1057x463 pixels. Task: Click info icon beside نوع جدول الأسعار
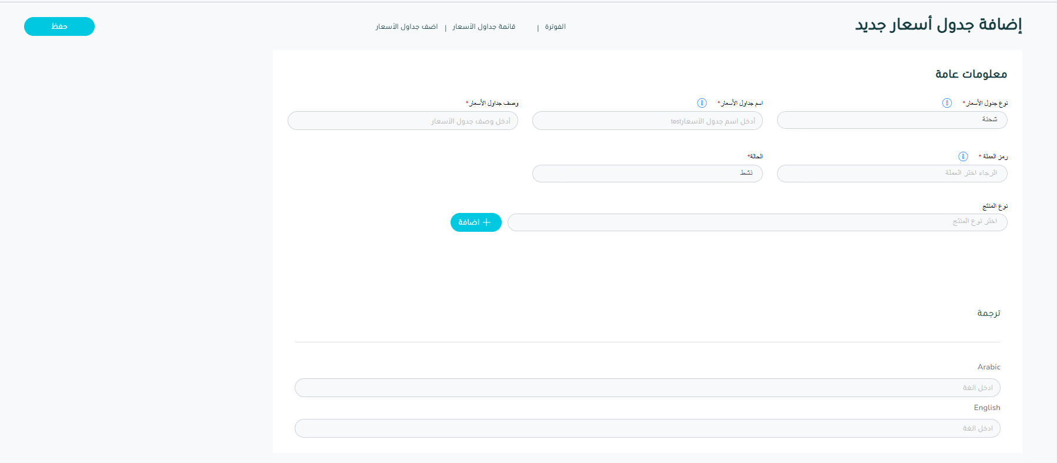coord(947,103)
